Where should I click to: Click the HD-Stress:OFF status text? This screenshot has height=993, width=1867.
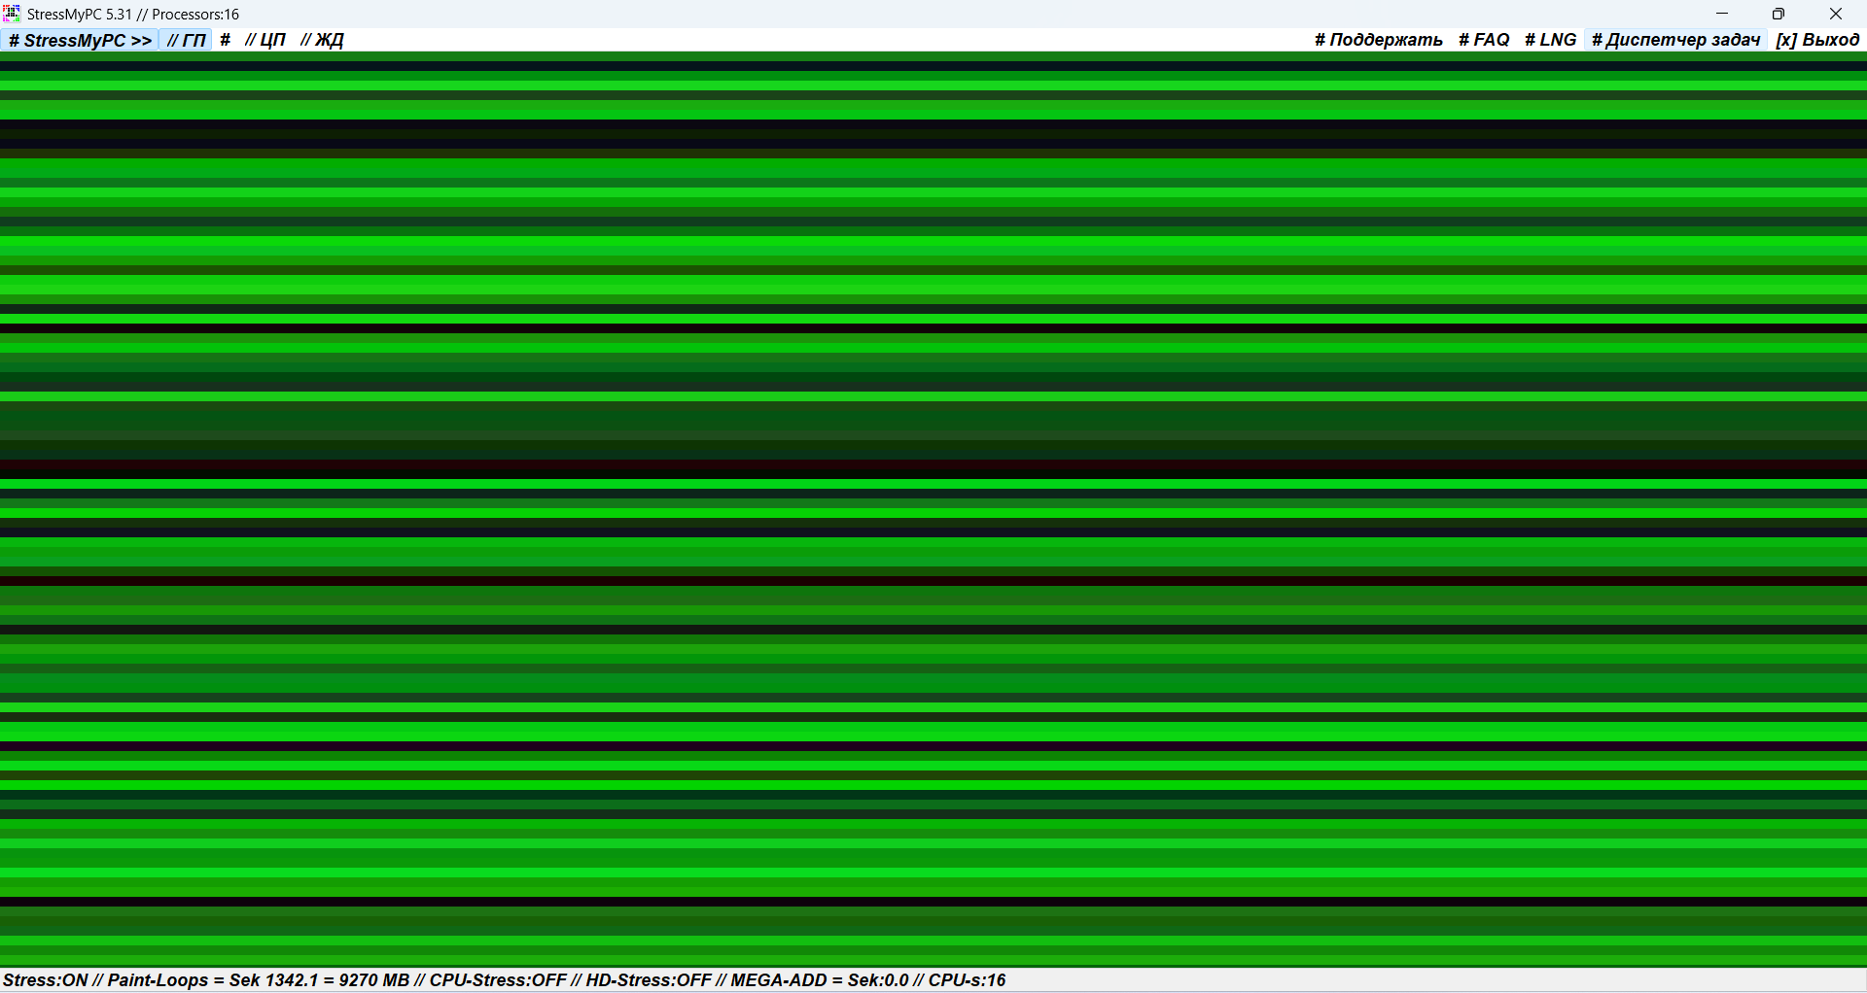[x=649, y=980]
